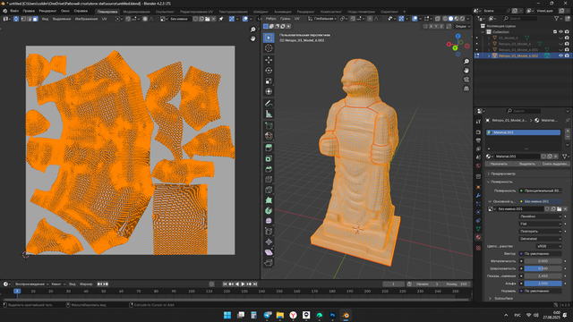Expand the 01_Model_4 tree item
Screen dimensions: 573x322
click(489, 38)
